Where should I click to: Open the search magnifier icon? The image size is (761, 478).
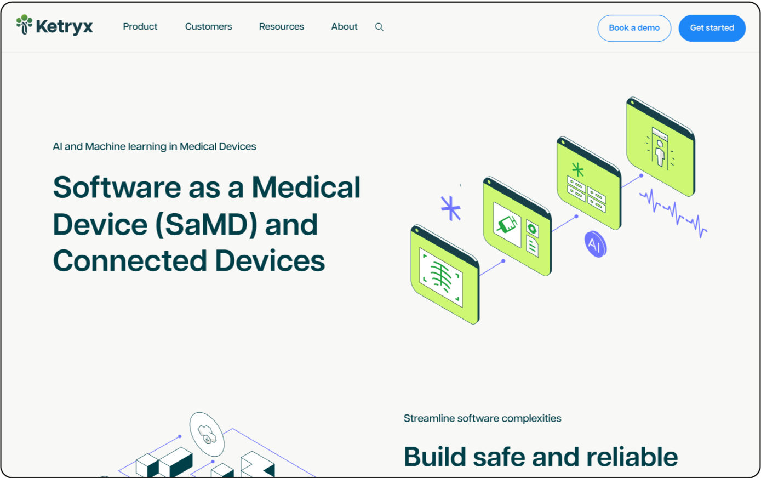coord(379,27)
